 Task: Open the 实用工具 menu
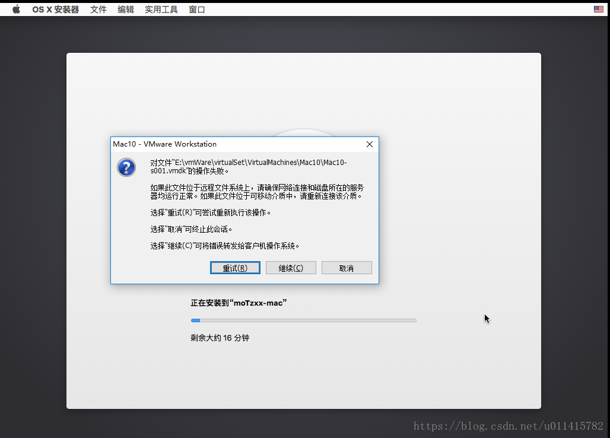click(161, 9)
